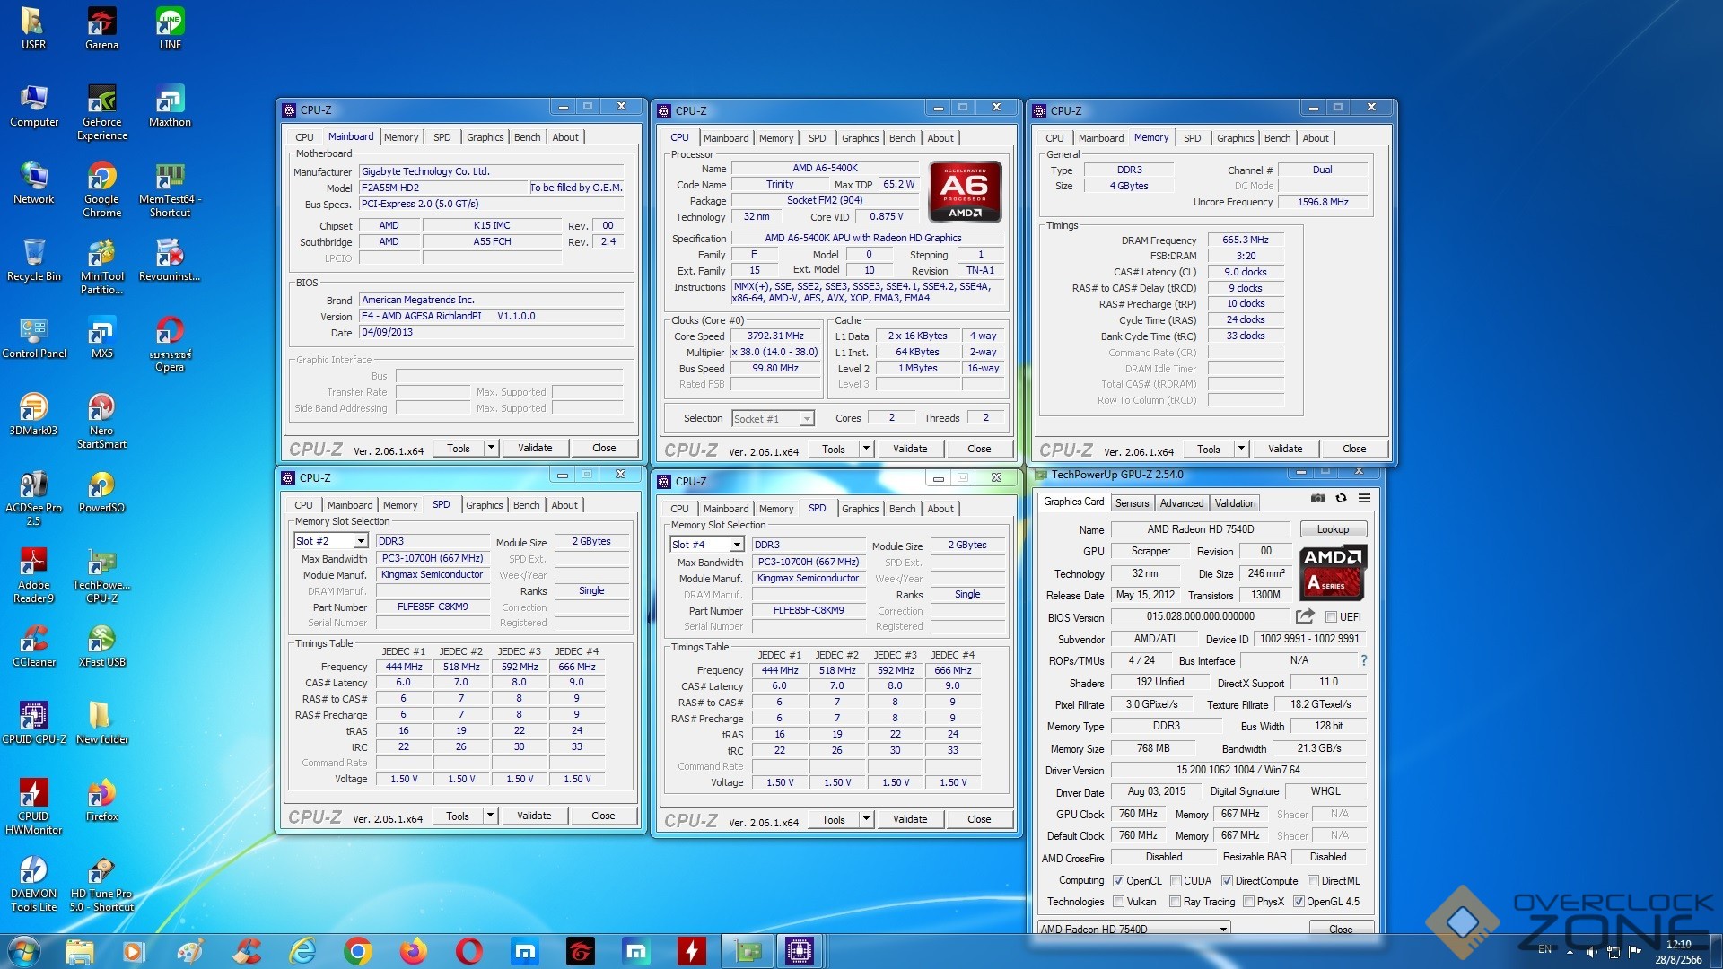Click GPU-Z screenshot camera icon
This screenshot has height=969, width=1723.
[x=1317, y=498]
